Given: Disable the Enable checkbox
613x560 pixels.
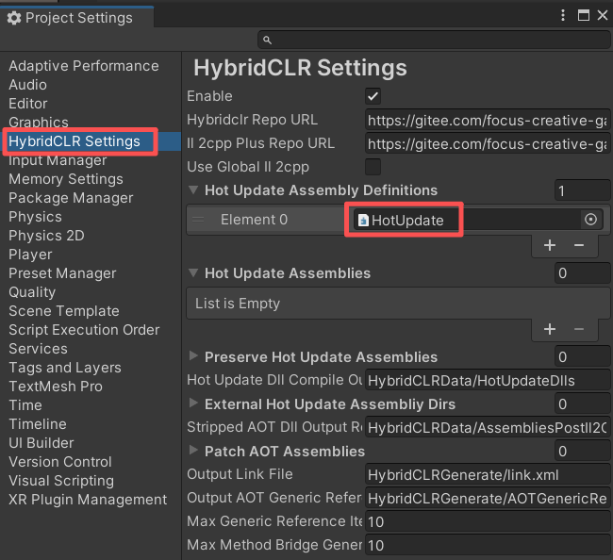Looking at the screenshot, I should tap(373, 96).
